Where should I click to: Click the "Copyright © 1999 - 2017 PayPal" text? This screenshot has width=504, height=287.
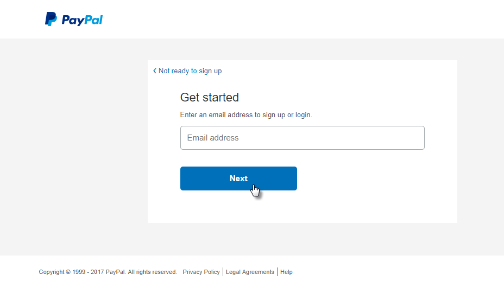coord(82,272)
